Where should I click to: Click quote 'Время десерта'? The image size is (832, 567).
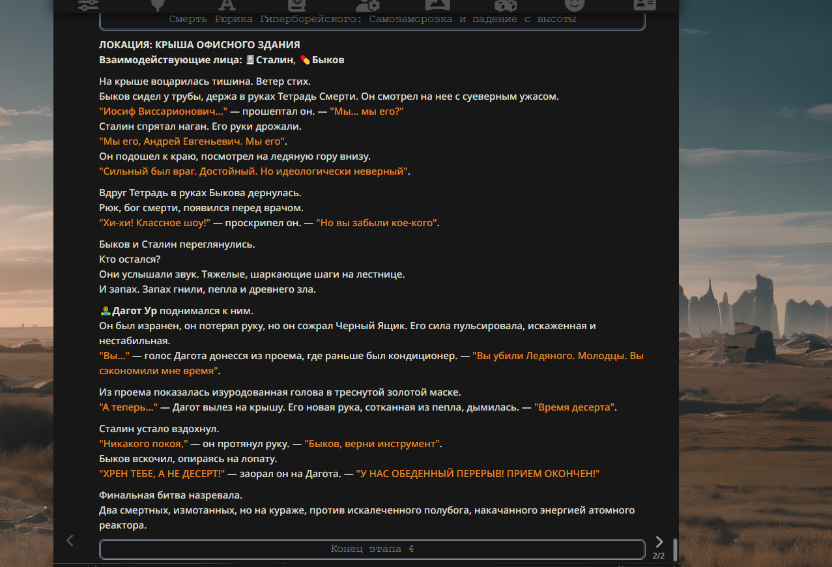pos(574,407)
